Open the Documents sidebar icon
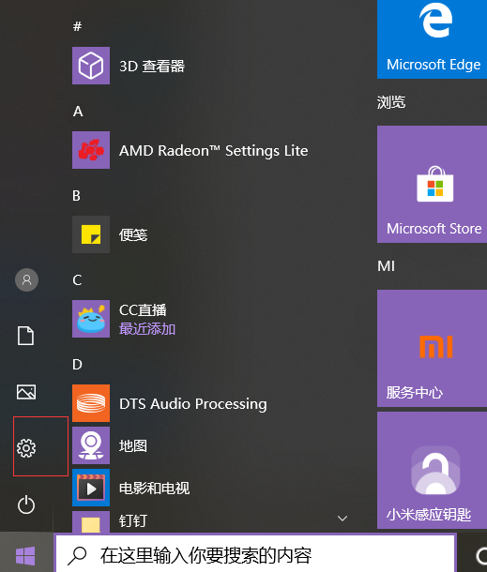This screenshot has width=487, height=572. coord(26,336)
